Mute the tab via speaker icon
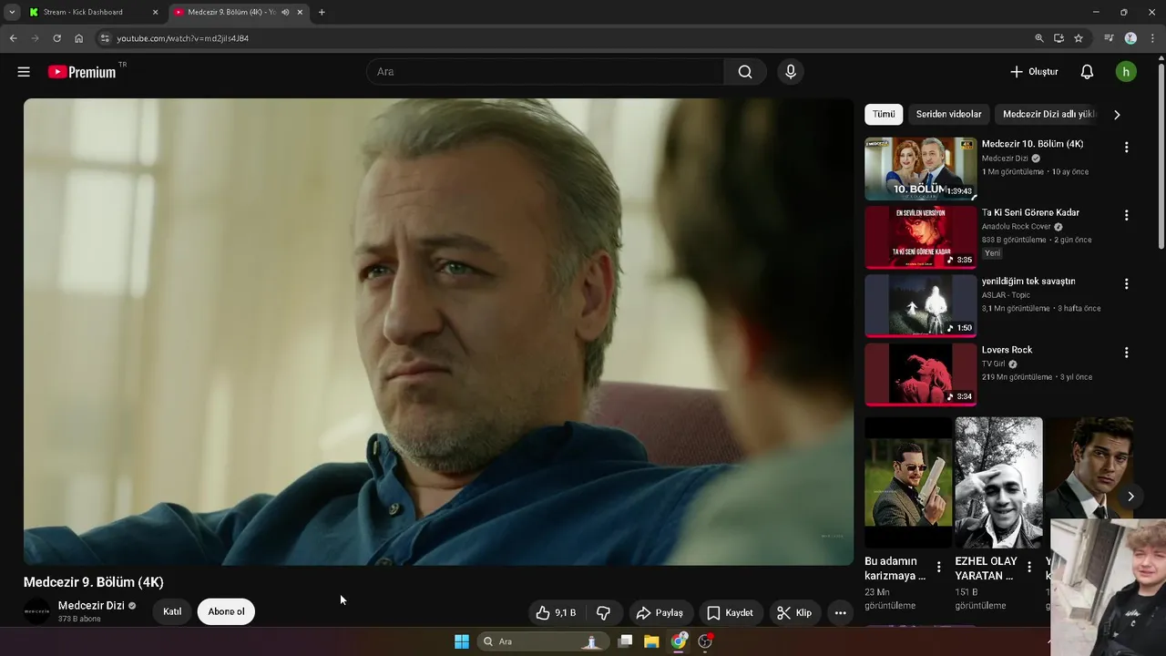1166x656 pixels. pos(285,12)
